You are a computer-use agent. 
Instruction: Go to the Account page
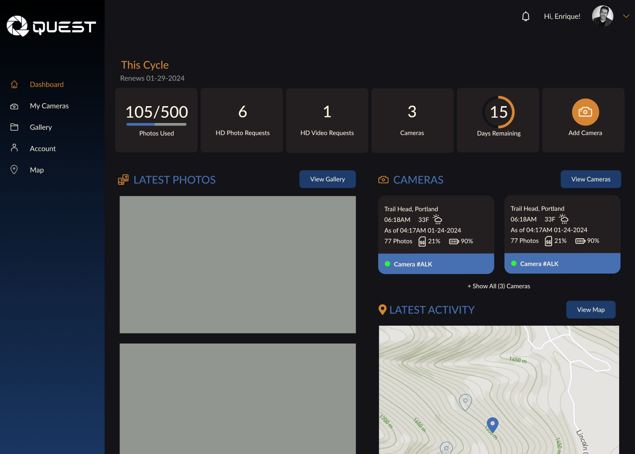pyautogui.click(x=43, y=149)
